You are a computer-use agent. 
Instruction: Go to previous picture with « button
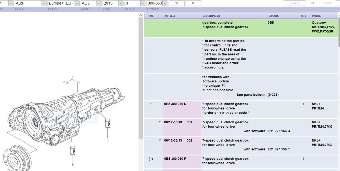click(x=176, y=3)
